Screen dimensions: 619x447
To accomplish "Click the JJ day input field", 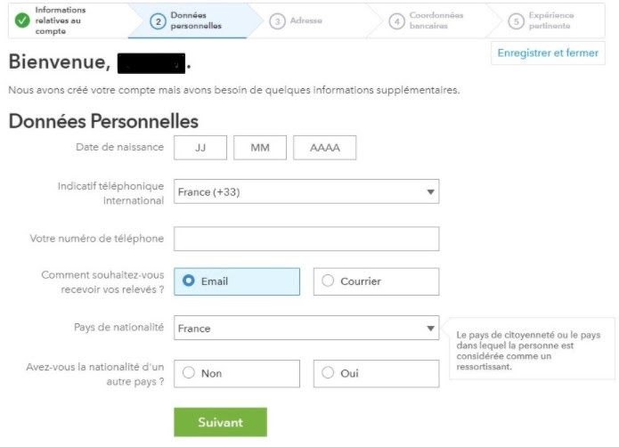I will tap(200, 148).
